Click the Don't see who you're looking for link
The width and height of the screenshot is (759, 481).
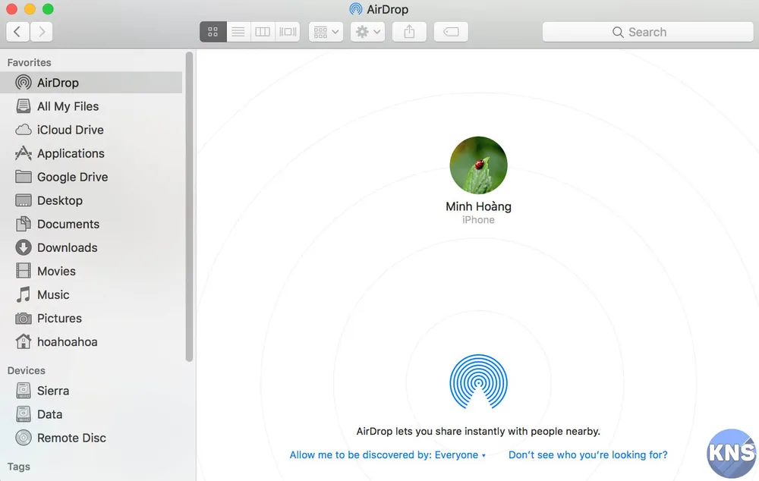tap(588, 454)
